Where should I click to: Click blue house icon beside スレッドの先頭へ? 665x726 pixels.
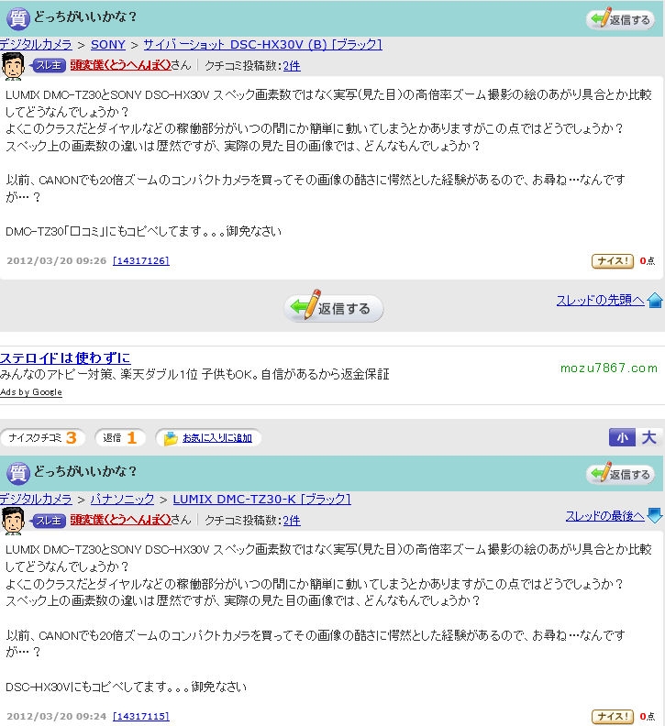point(655,300)
